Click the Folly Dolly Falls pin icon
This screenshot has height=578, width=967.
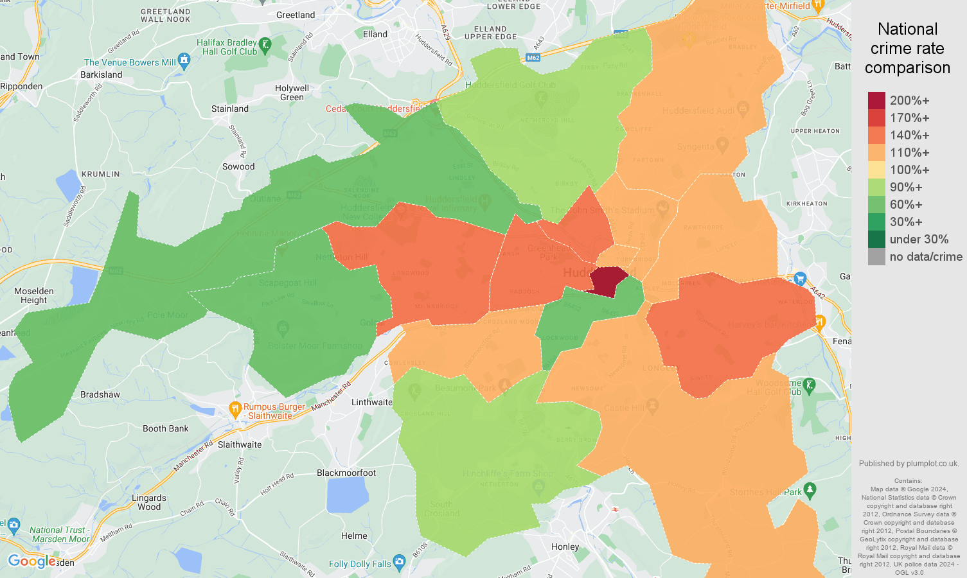coord(400,563)
